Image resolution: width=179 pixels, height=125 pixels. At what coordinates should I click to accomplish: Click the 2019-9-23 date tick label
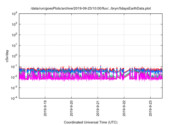point(150,108)
